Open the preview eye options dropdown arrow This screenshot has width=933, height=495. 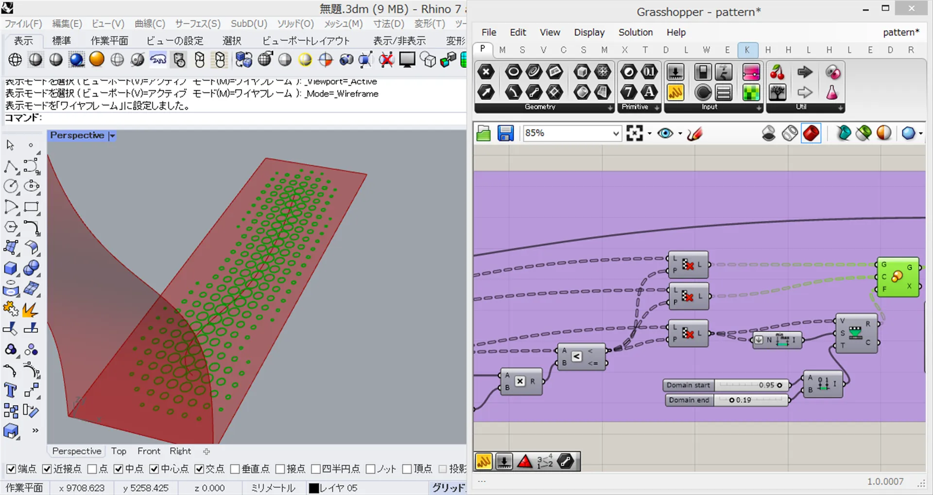pyautogui.click(x=680, y=133)
